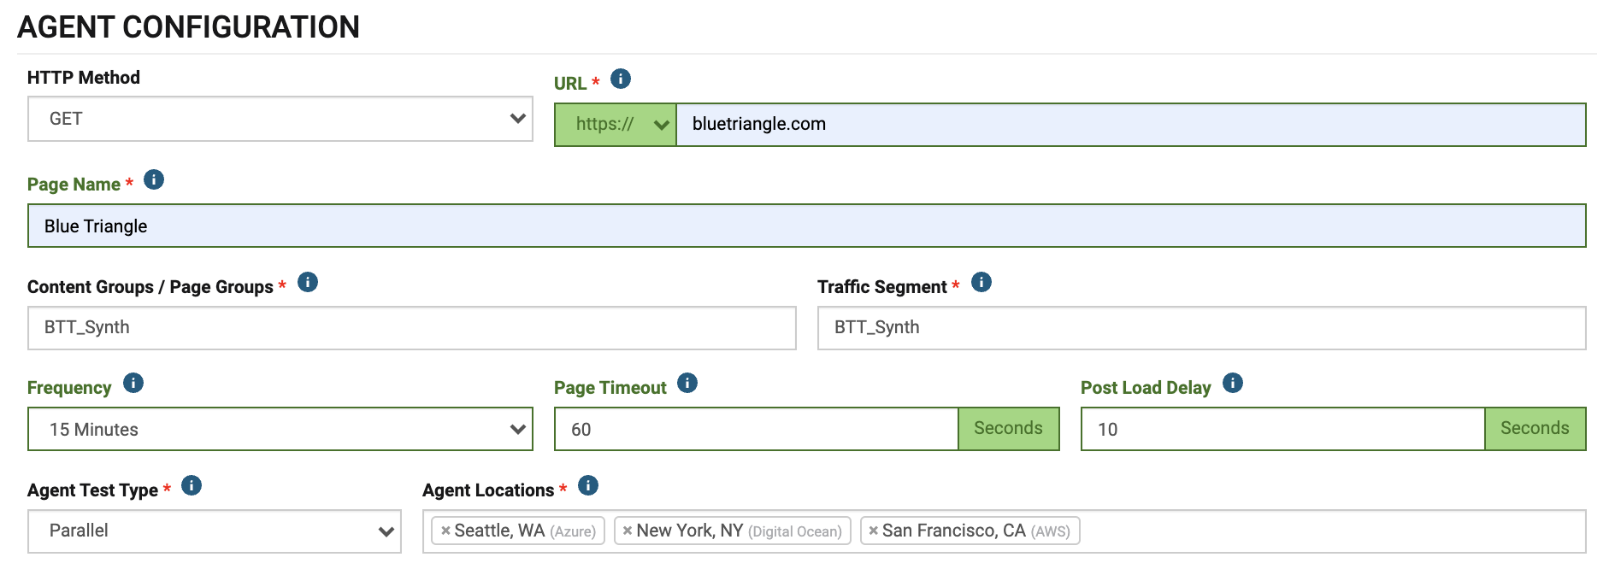
Task: Click the New York, NY (Digital Ocean) text
Action: (x=740, y=531)
